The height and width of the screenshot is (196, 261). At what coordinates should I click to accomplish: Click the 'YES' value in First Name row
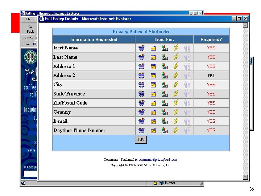211,48
